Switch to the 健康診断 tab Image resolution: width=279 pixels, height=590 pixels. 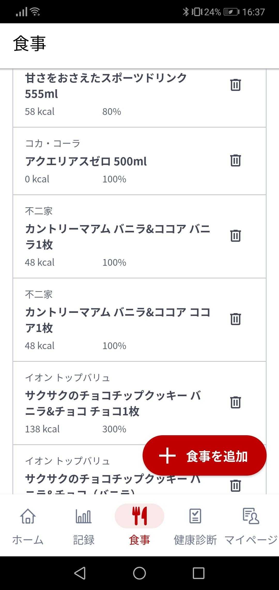(195, 525)
